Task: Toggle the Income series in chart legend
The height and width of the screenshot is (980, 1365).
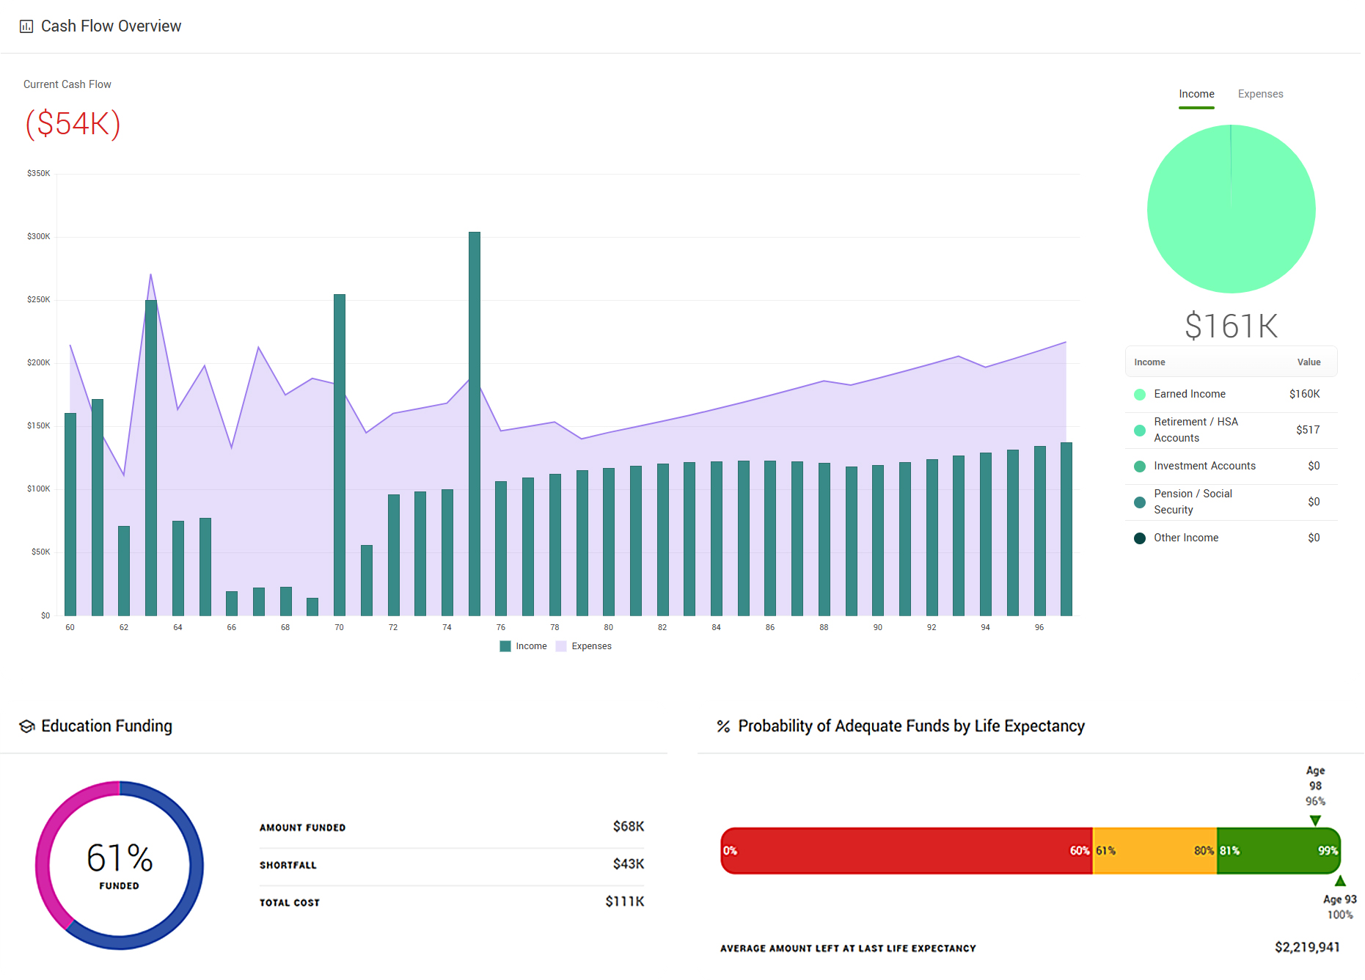Action: tap(524, 646)
